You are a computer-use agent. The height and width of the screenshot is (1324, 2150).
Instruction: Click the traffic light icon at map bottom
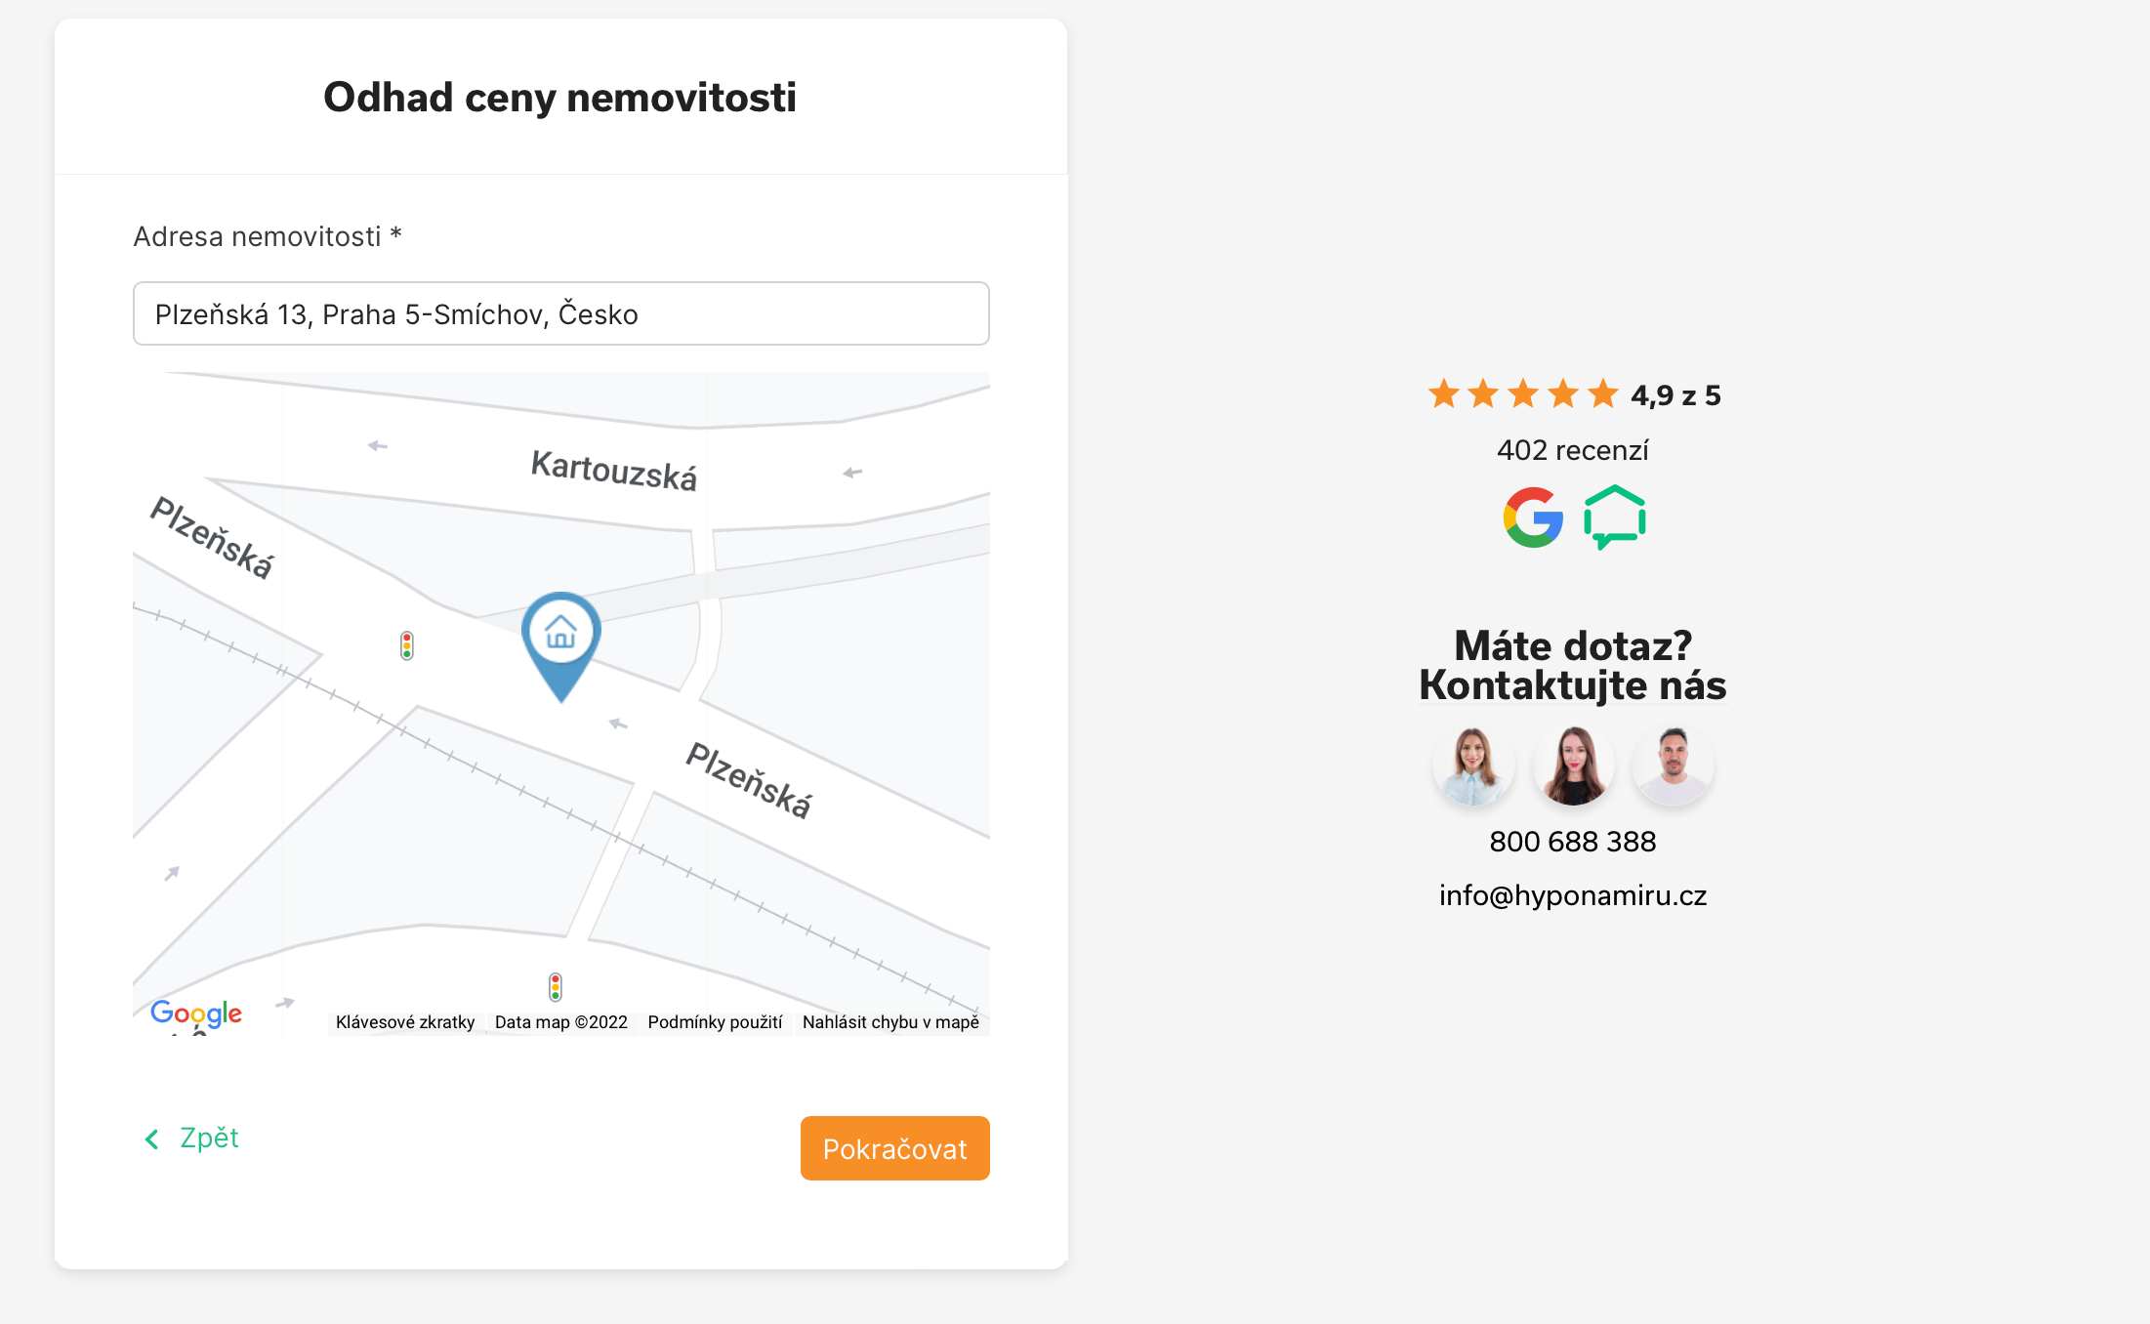coord(556,987)
